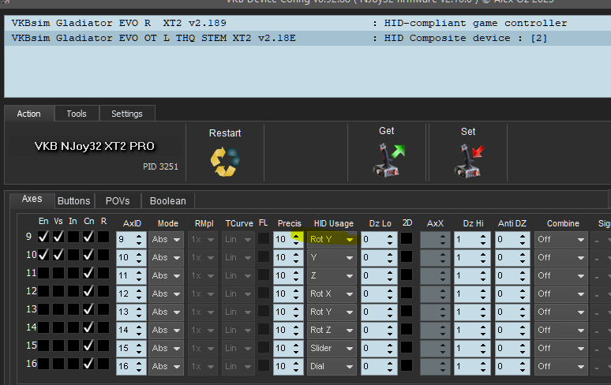Open the Combine dropdown for axis 9
The width and height of the screenshot is (611, 385).
click(x=561, y=239)
